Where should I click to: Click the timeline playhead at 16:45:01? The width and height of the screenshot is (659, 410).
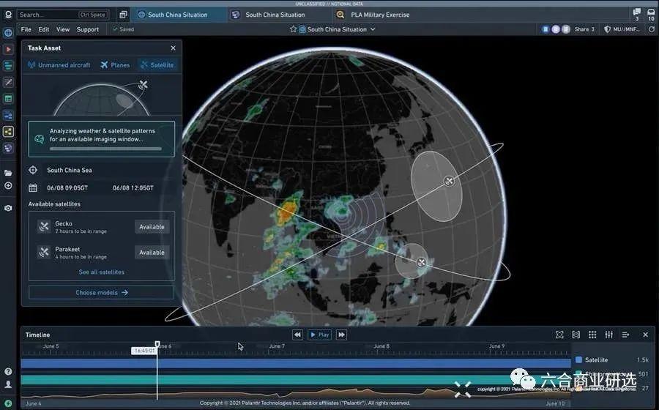(x=157, y=346)
